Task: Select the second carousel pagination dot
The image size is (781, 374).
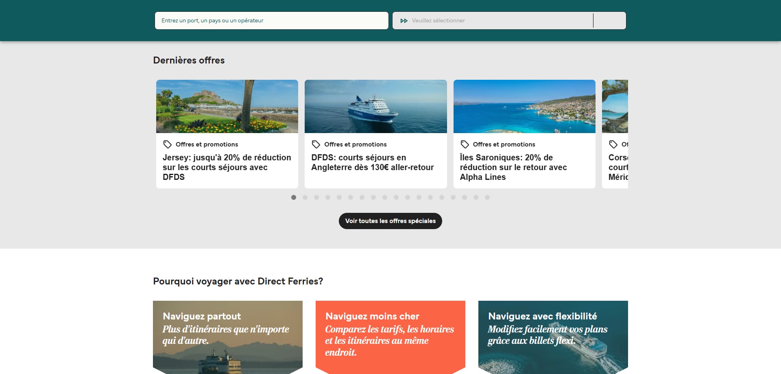Action: click(305, 197)
